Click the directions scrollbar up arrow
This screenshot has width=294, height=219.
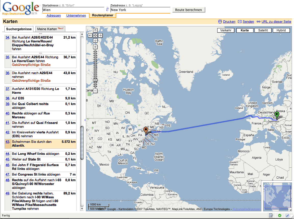(x=82, y=34)
